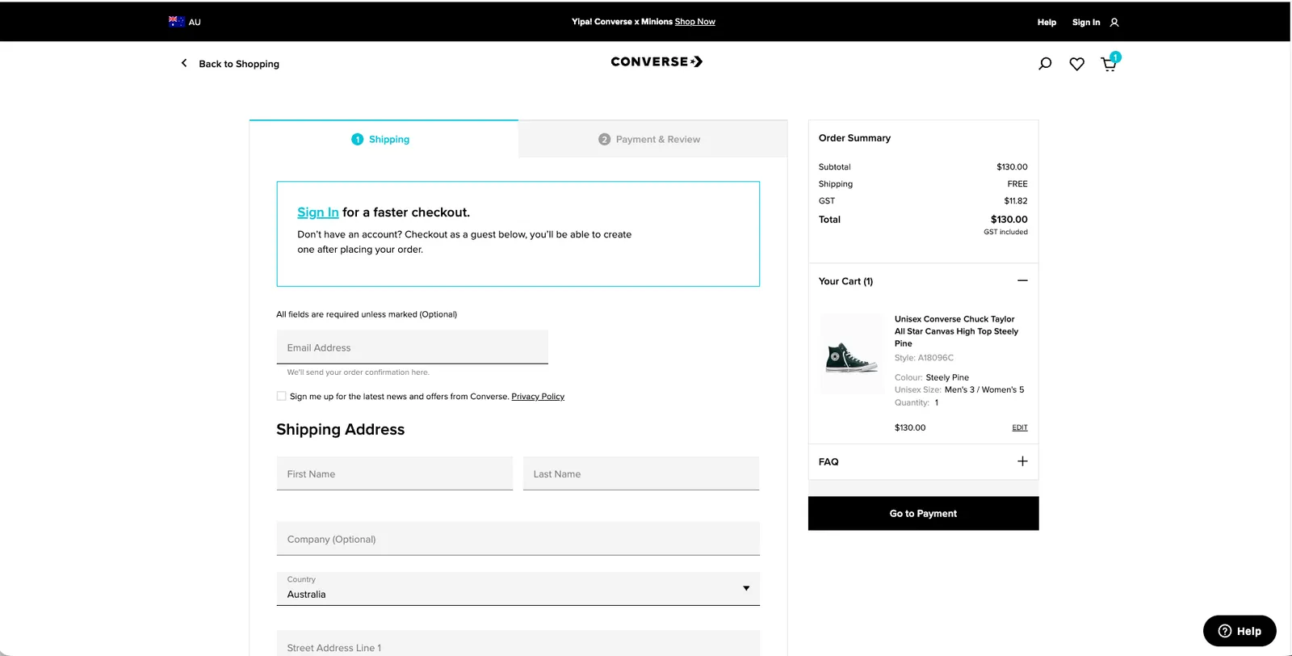Click Help in the top bar
The height and width of the screenshot is (656, 1292).
click(x=1047, y=23)
